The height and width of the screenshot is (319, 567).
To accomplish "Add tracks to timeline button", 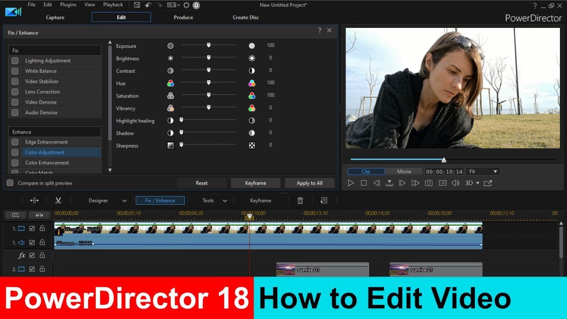I will click(x=16, y=215).
